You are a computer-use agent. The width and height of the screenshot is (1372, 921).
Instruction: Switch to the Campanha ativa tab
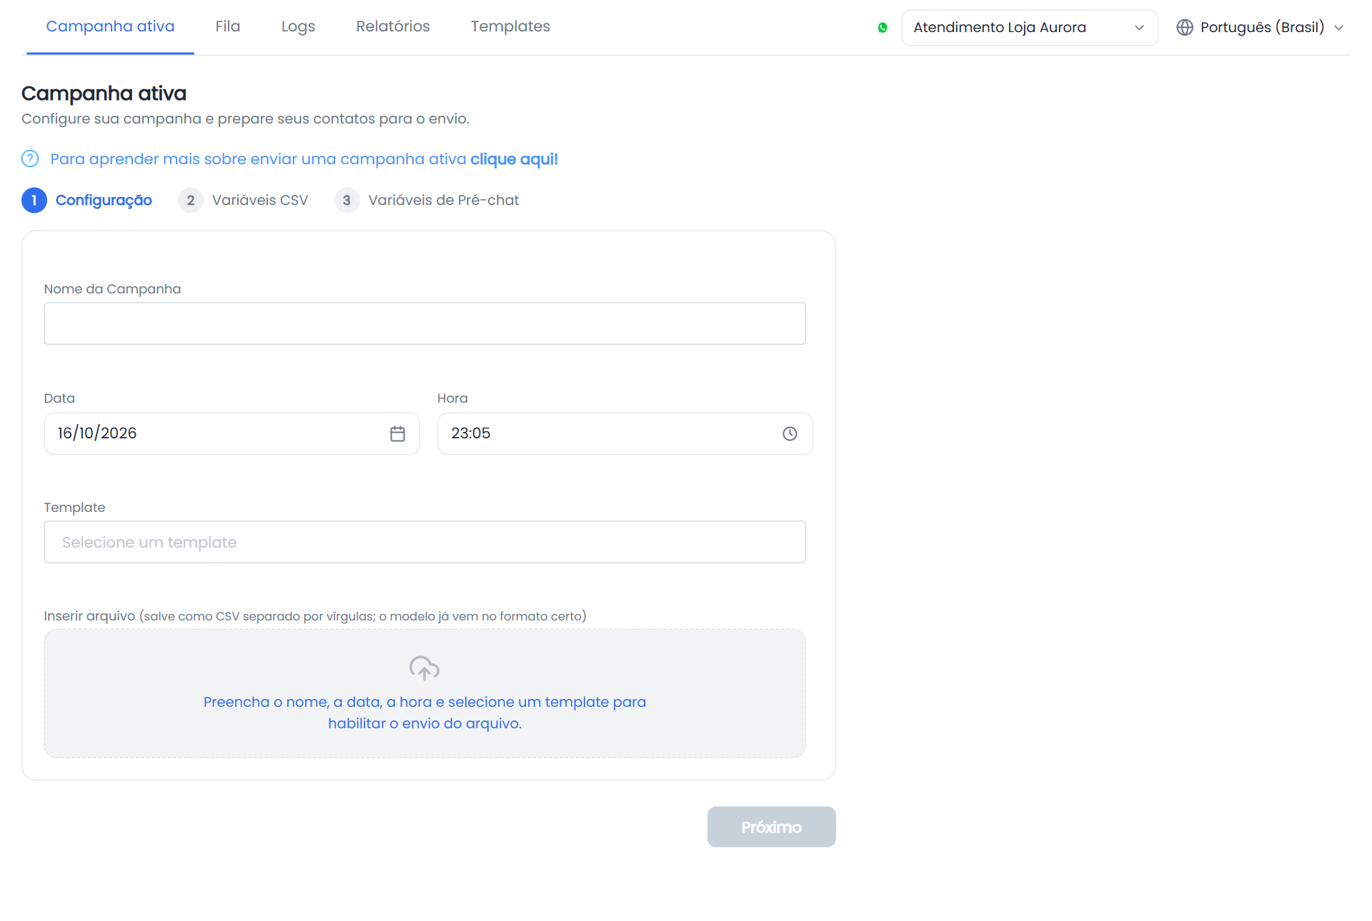pyautogui.click(x=110, y=26)
